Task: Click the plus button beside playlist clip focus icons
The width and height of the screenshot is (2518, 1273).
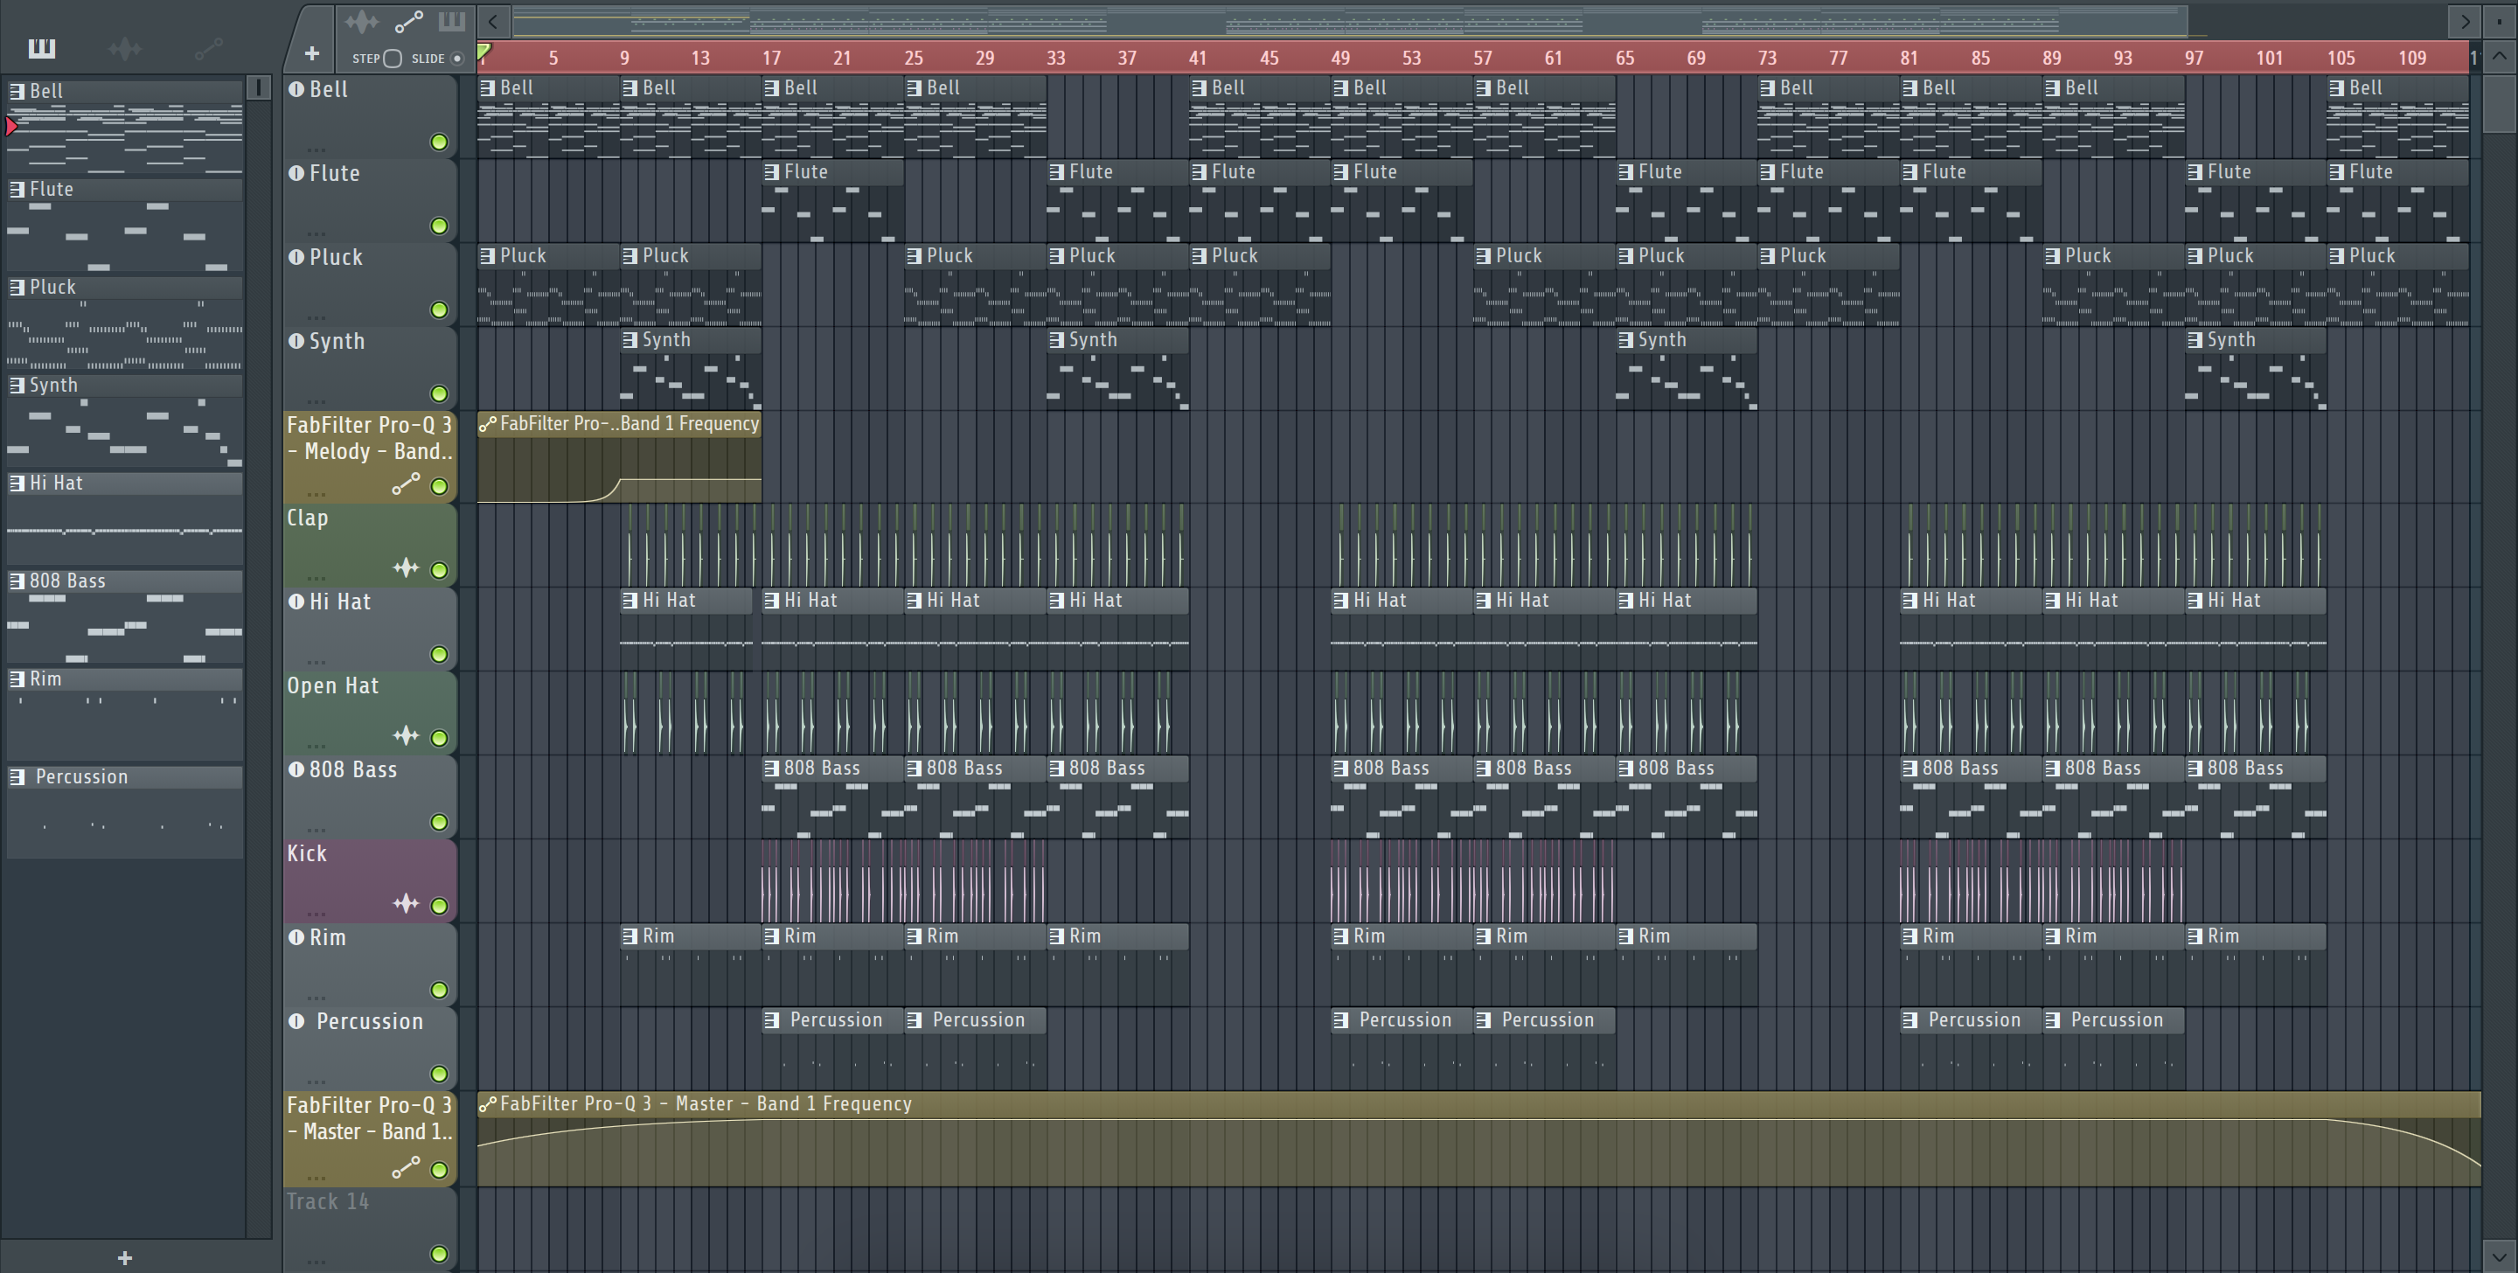Action: pyautogui.click(x=312, y=54)
